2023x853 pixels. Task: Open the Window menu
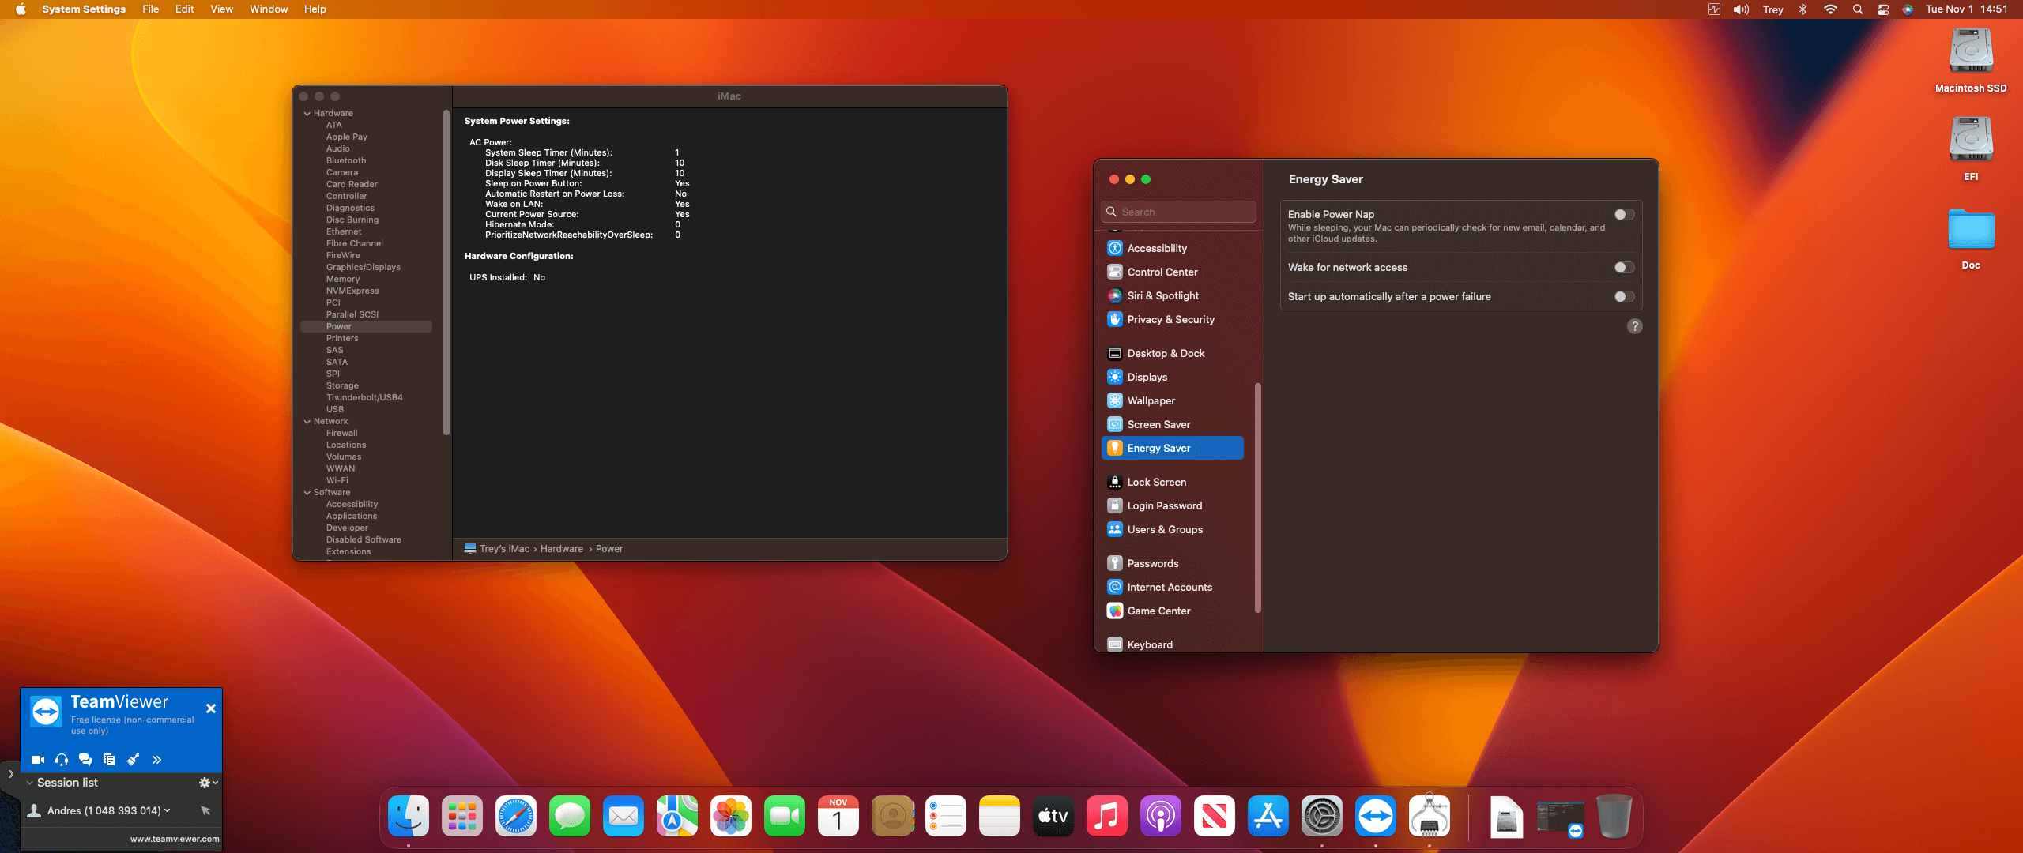pos(269,9)
